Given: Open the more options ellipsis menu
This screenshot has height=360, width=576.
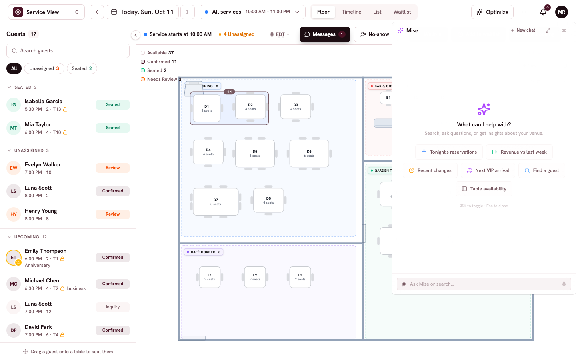Looking at the screenshot, I should click(524, 12).
